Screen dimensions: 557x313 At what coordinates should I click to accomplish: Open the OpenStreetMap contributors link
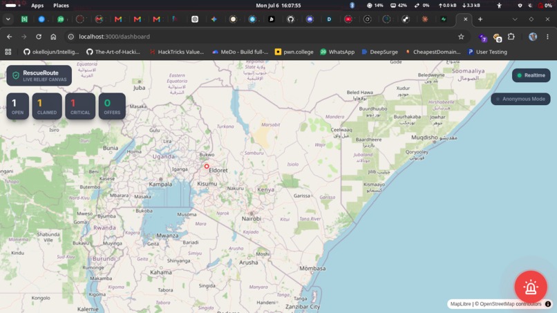[x=511, y=304]
